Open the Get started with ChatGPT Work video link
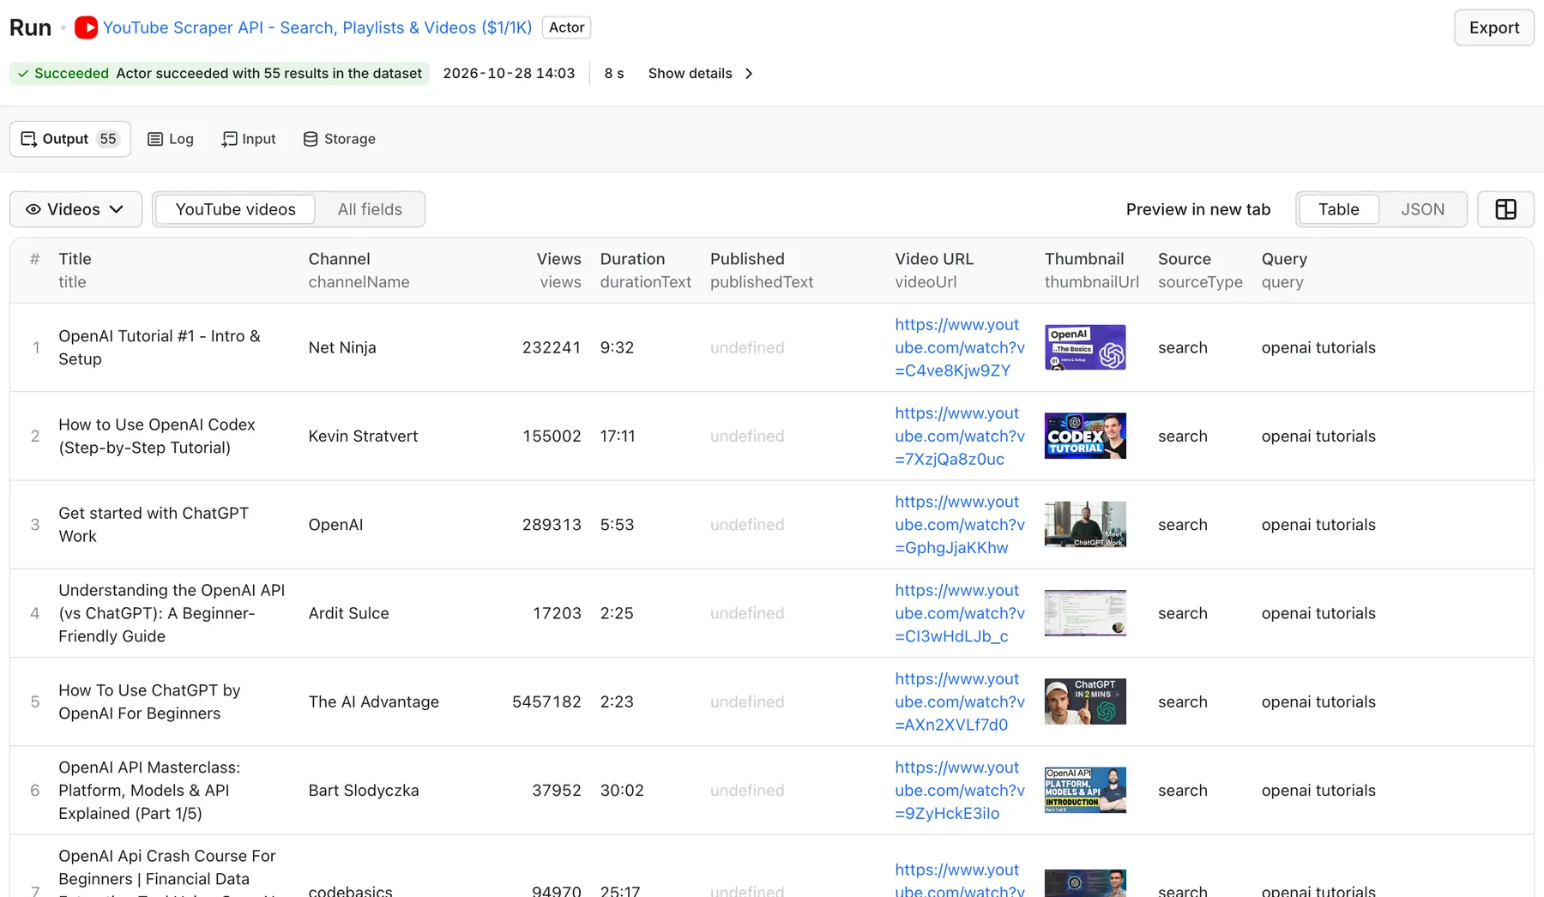This screenshot has width=1544, height=897. (x=960, y=525)
